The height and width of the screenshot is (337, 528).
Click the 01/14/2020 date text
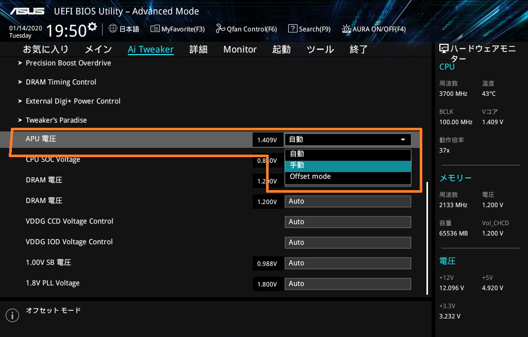point(26,28)
